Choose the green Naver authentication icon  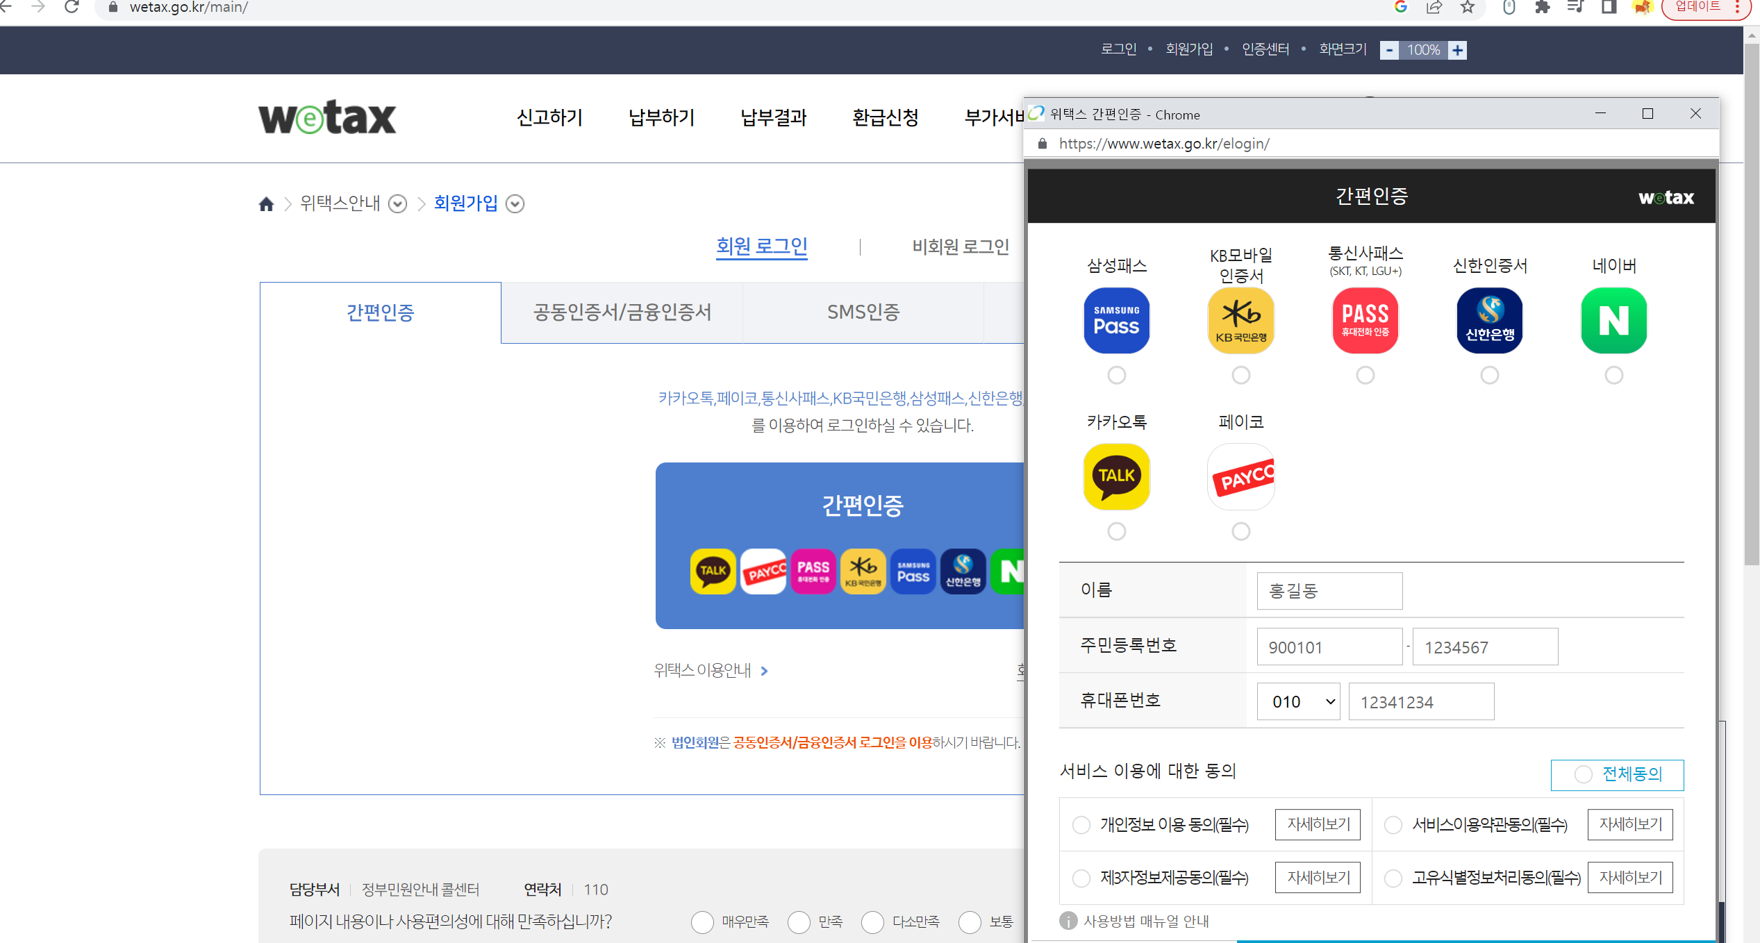pyautogui.click(x=1613, y=321)
